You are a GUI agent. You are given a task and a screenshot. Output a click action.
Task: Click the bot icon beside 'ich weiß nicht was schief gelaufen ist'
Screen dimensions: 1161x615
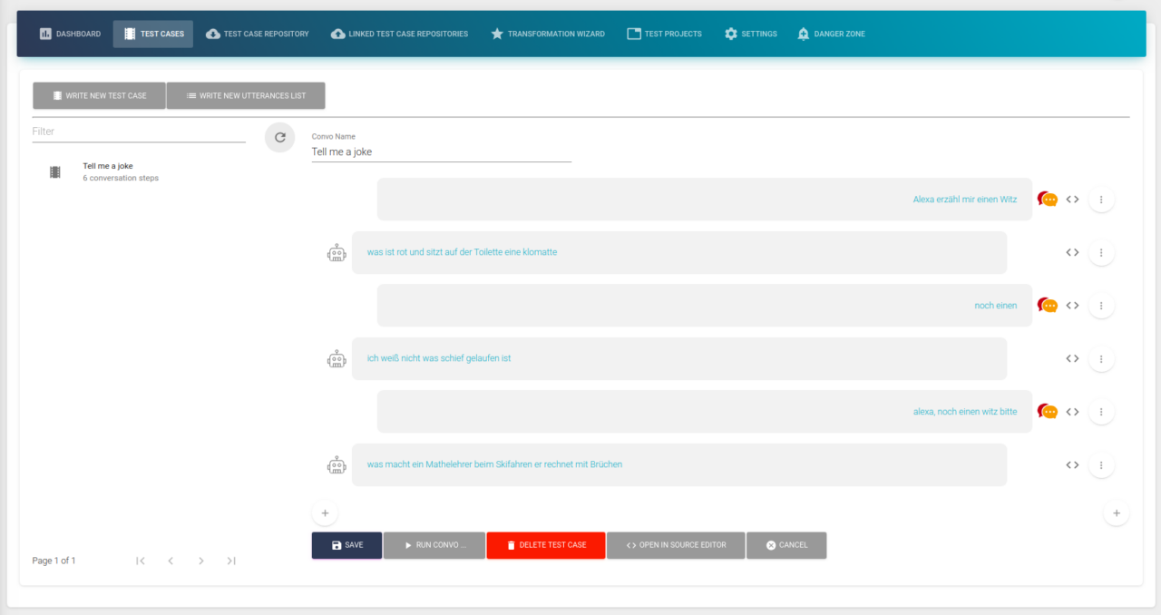[x=337, y=358]
